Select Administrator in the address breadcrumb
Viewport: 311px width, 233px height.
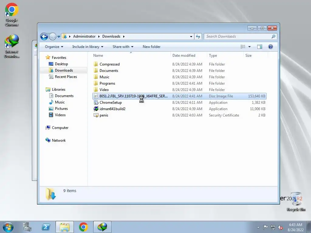[x=84, y=36]
